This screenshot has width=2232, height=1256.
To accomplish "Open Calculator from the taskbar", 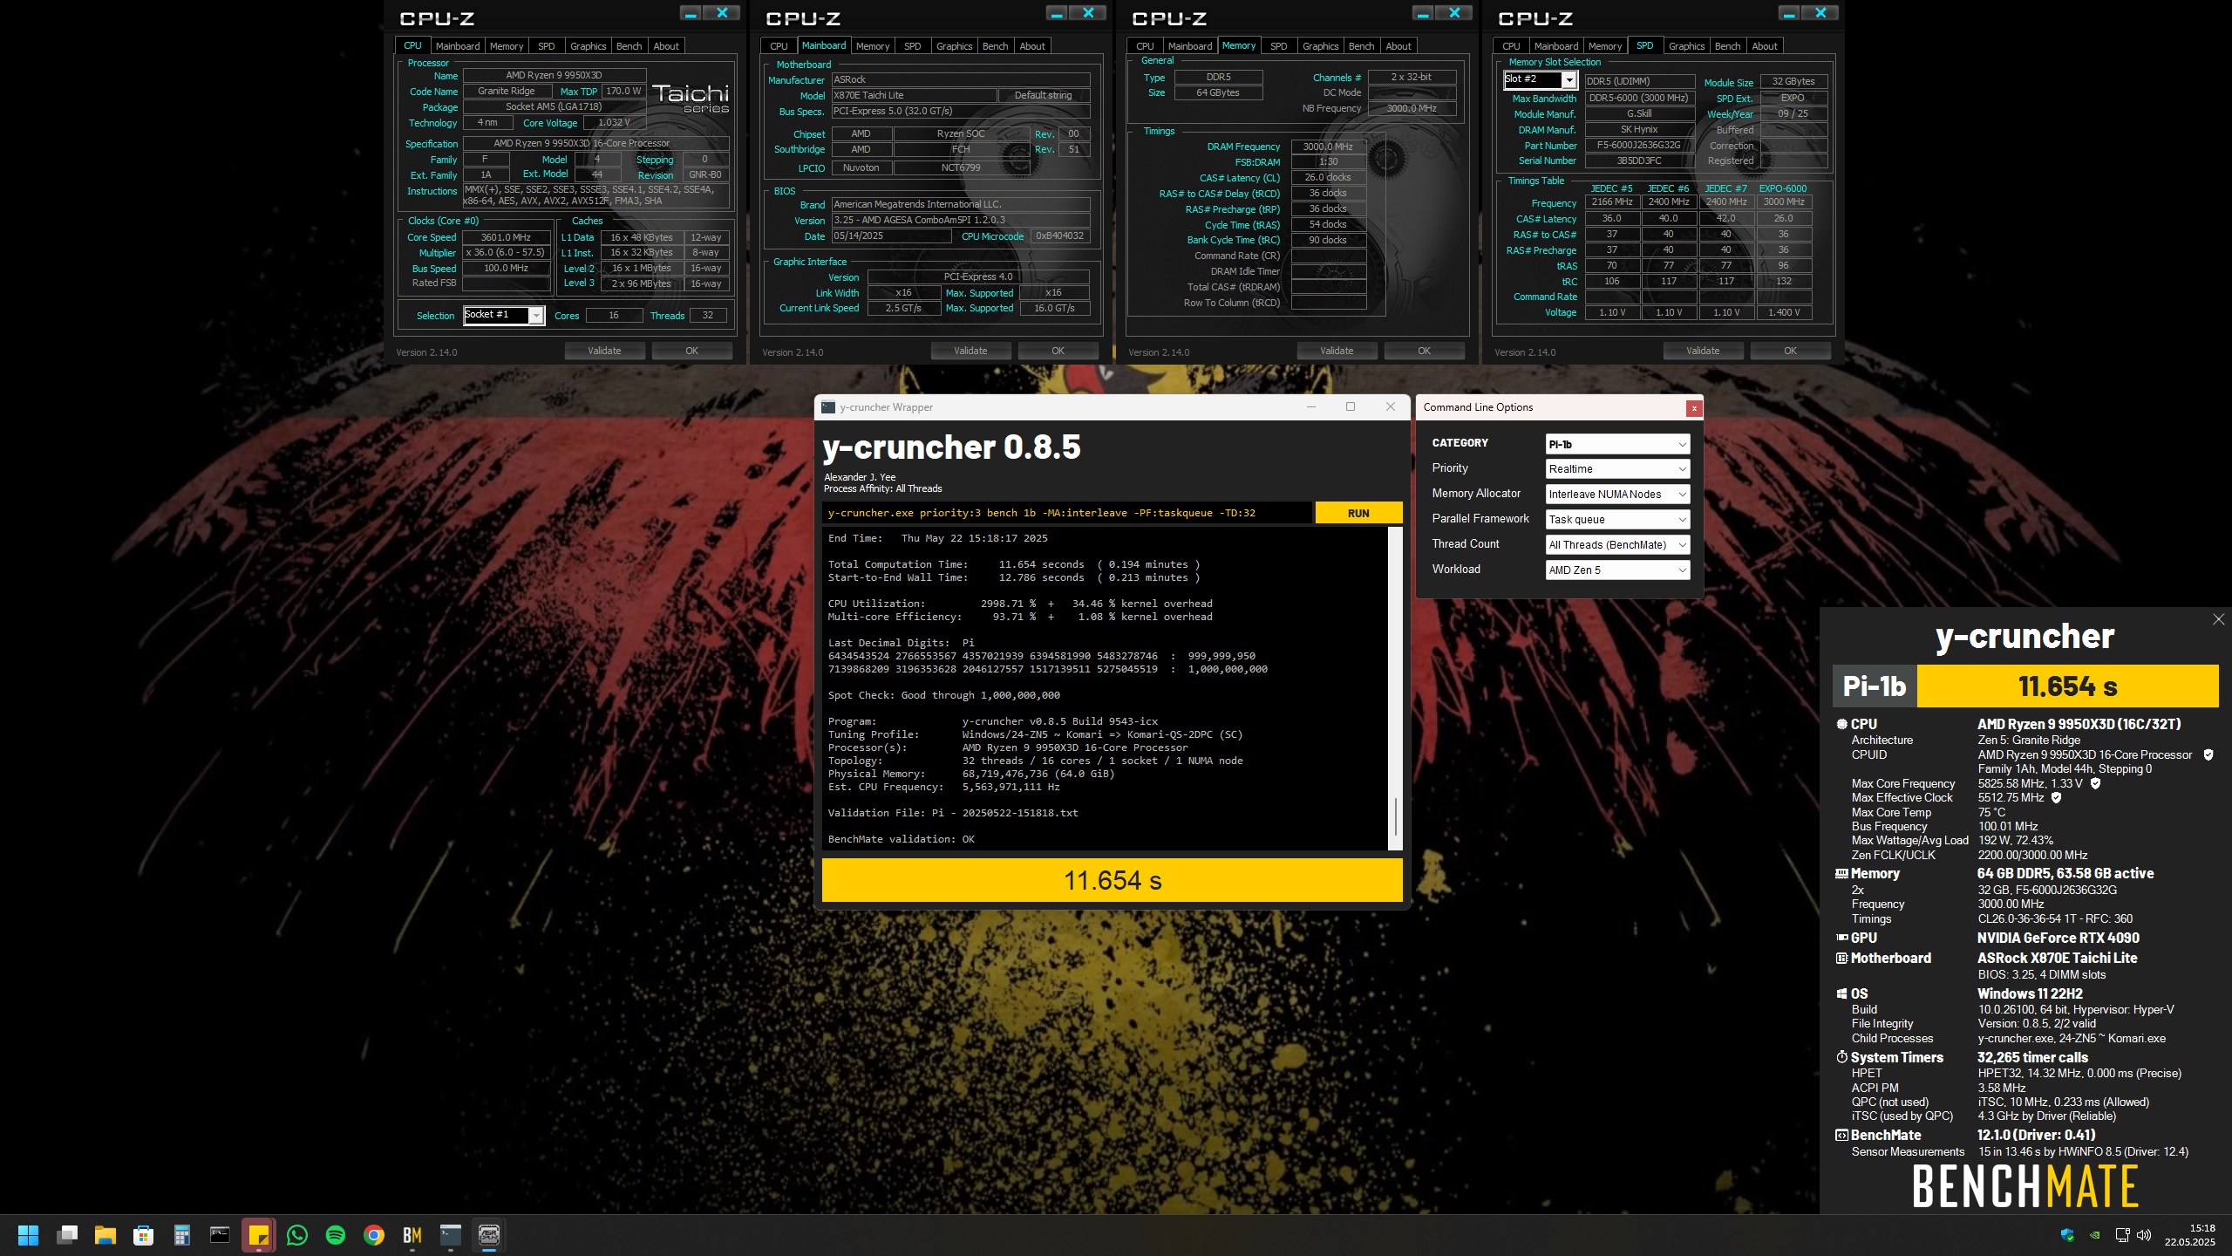I will [182, 1235].
